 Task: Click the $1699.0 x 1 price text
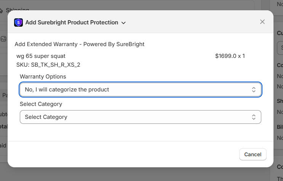pyautogui.click(x=230, y=56)
